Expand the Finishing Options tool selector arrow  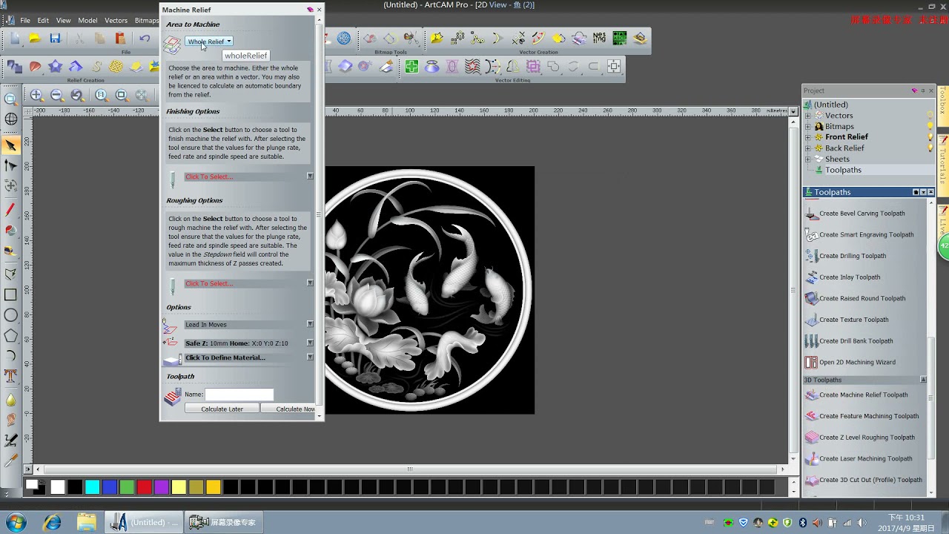click(310, 177)
